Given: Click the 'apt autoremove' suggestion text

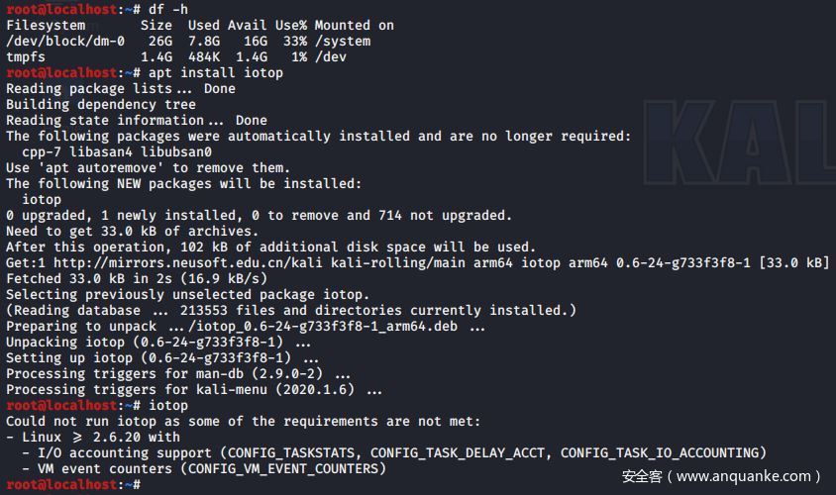Looking at the screenshot, I should [109, 167].
